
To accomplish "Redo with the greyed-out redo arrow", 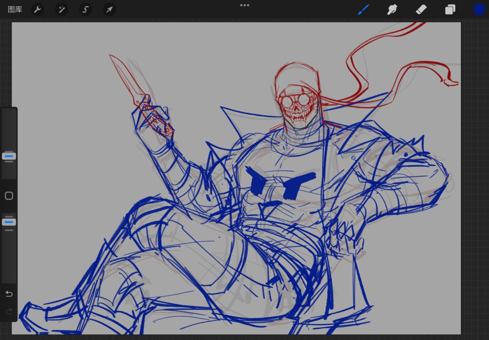I will coord(9,311).
